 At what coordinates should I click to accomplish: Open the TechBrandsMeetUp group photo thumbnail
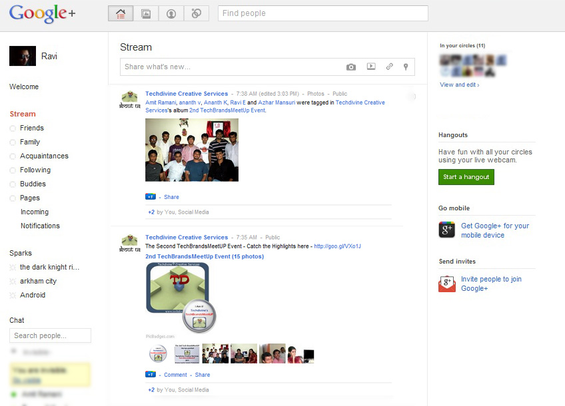192,150
